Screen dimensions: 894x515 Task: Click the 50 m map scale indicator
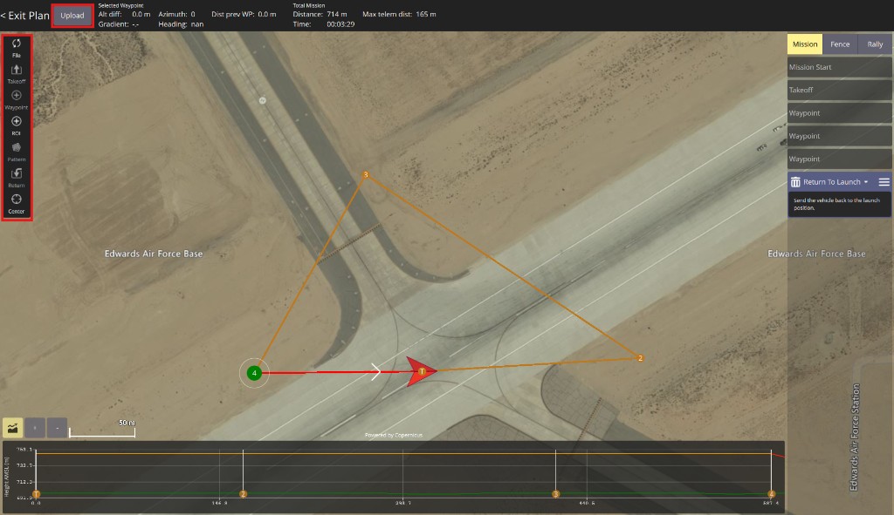coord(102,429)
